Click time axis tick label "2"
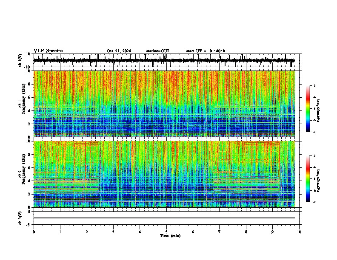Viewport: 337px width, 260px height. coord(87,232)
